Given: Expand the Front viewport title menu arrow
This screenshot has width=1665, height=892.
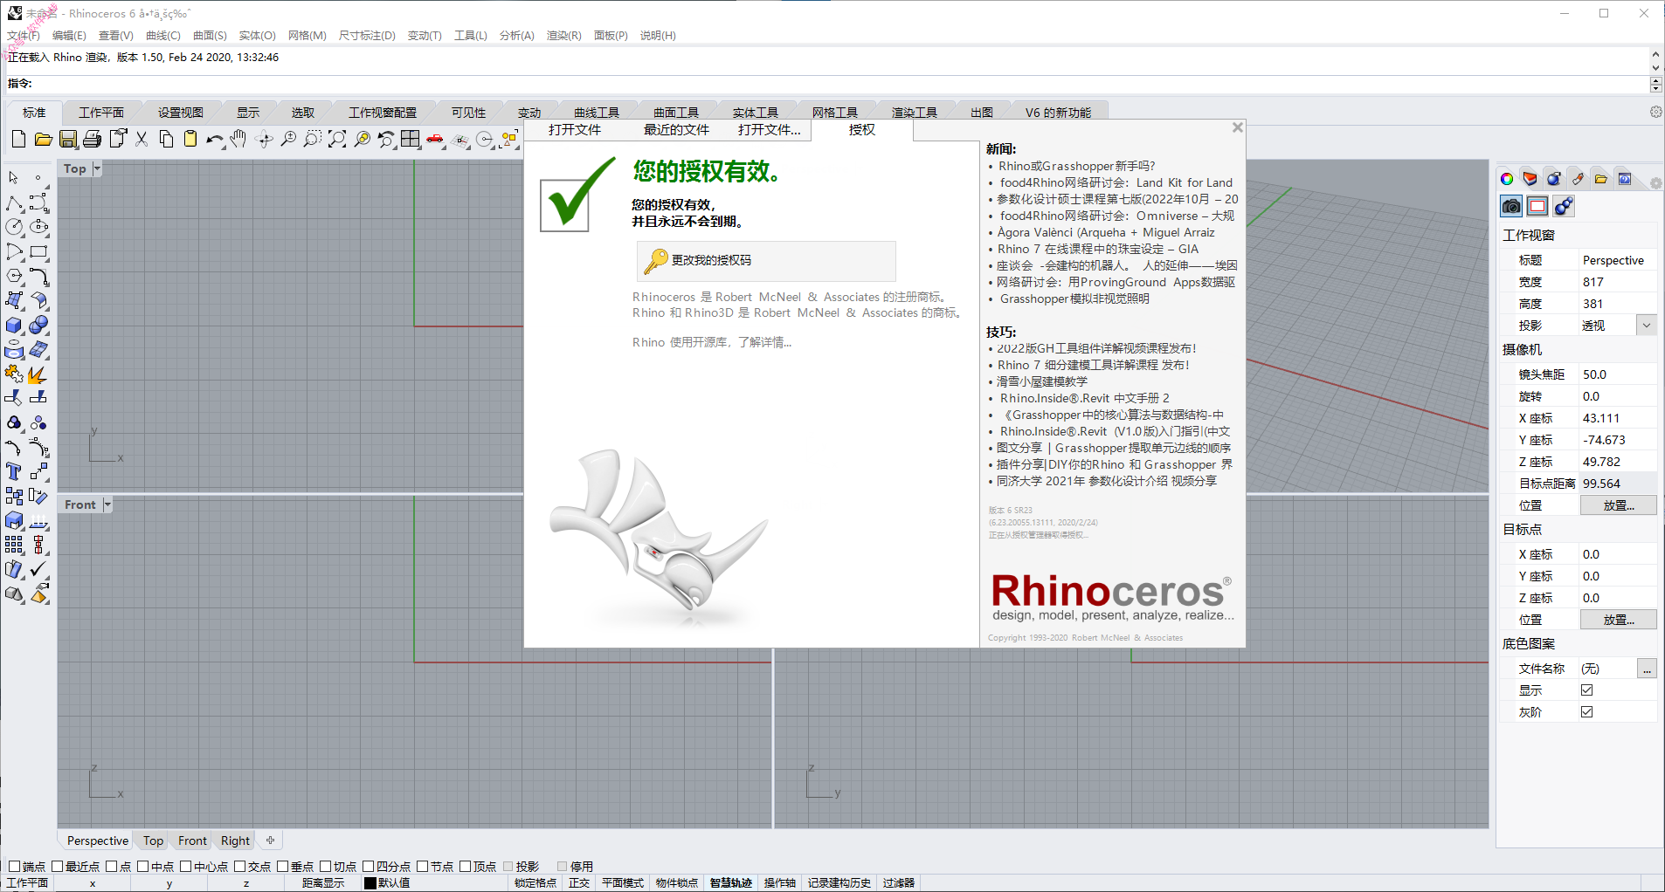Looking at the screenshot, I should [107, 504].
